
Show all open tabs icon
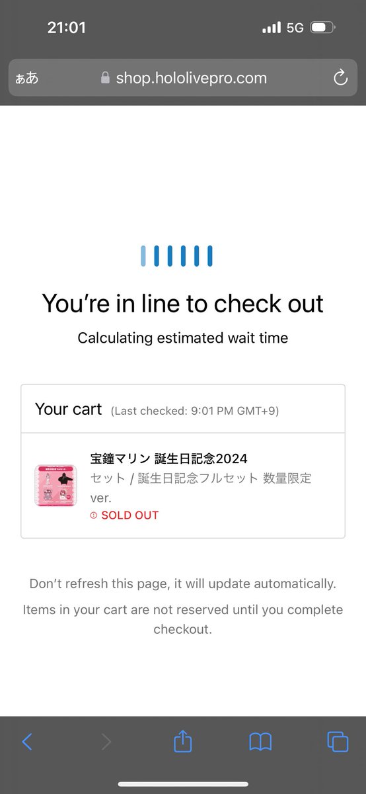pos(338,742)
